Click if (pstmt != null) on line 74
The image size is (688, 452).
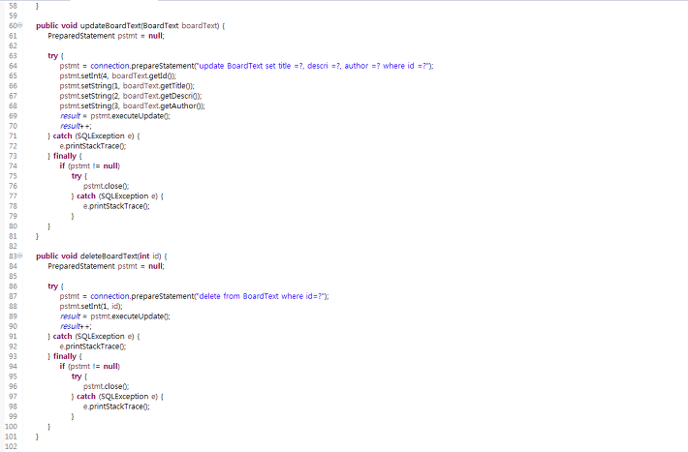[90, 166]
